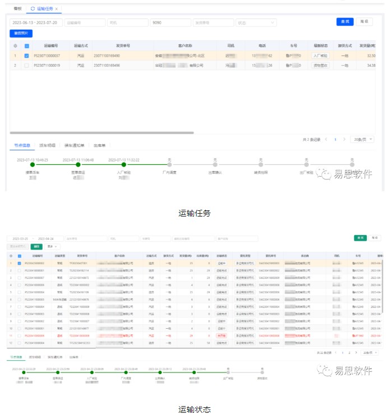The width and height of the screenshot is (389, 419).
Task: Uncheck row 1 checkbox for PS230713000037
Action: pos(26,56)
